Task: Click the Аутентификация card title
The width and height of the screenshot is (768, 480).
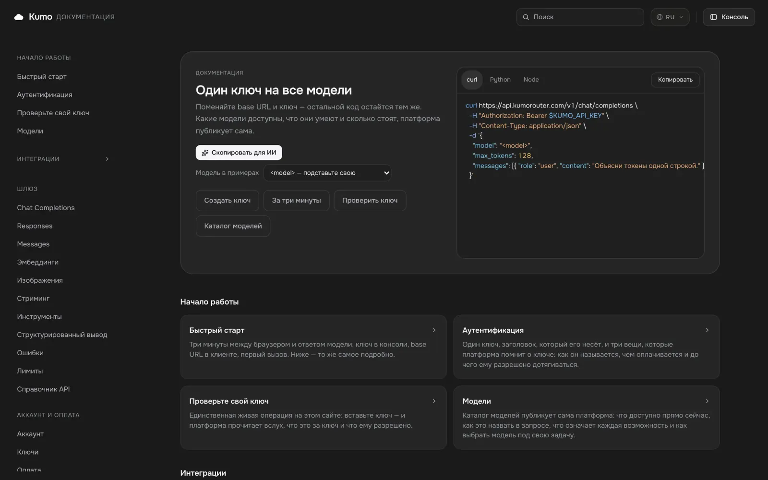Action: pos(493,330)
